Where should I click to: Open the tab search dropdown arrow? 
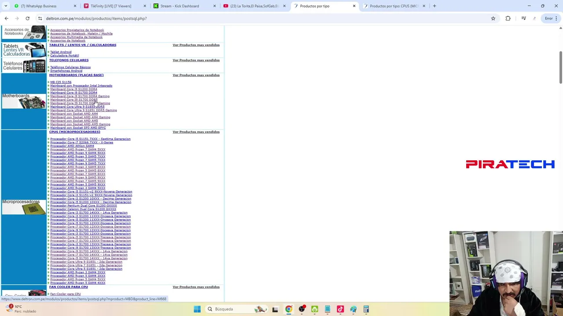[6, 6]
